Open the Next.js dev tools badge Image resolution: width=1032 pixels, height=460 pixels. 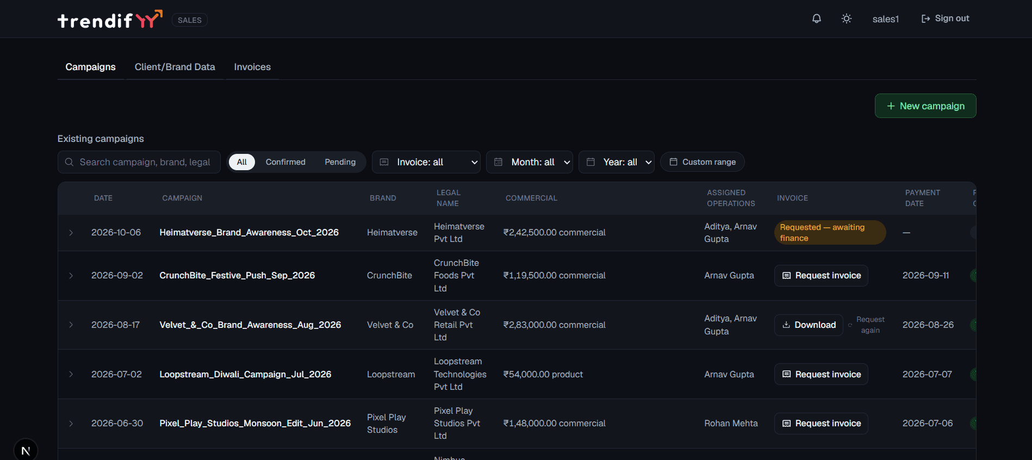pos(26,450)
